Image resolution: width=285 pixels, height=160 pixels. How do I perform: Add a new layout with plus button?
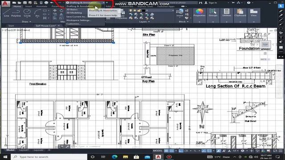[x=49, y=150]
